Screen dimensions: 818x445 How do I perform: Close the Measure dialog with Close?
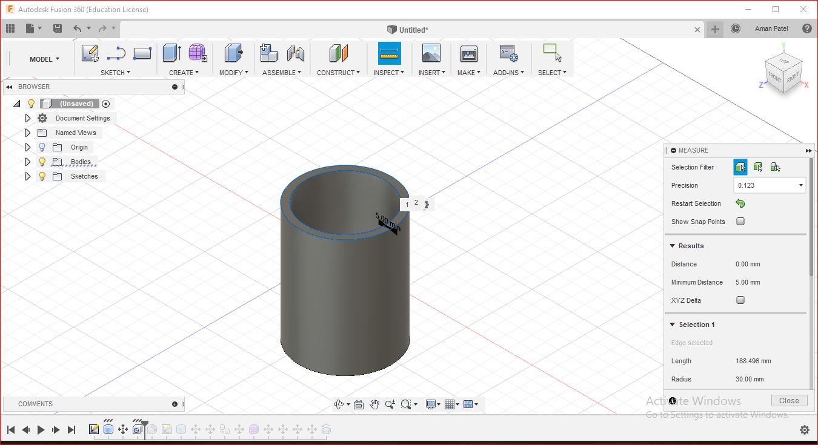pyautogui.click(x=789, y=400)
